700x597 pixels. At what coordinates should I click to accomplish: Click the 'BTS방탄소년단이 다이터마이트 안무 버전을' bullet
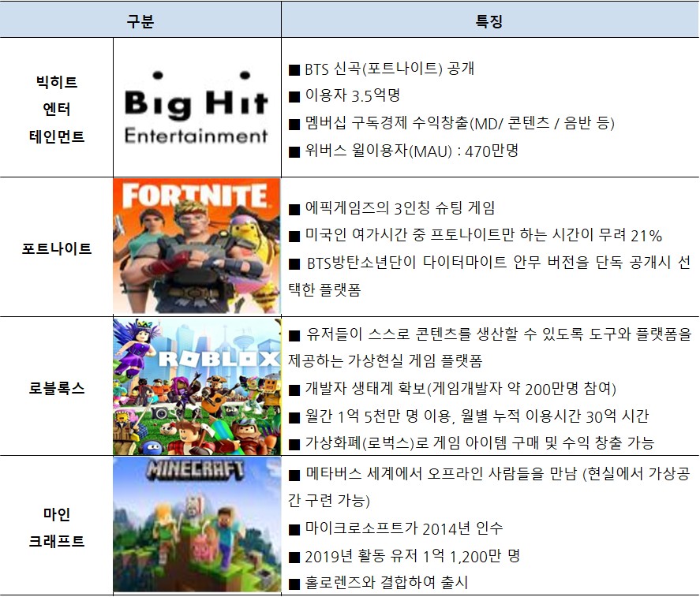click(489, 276)
